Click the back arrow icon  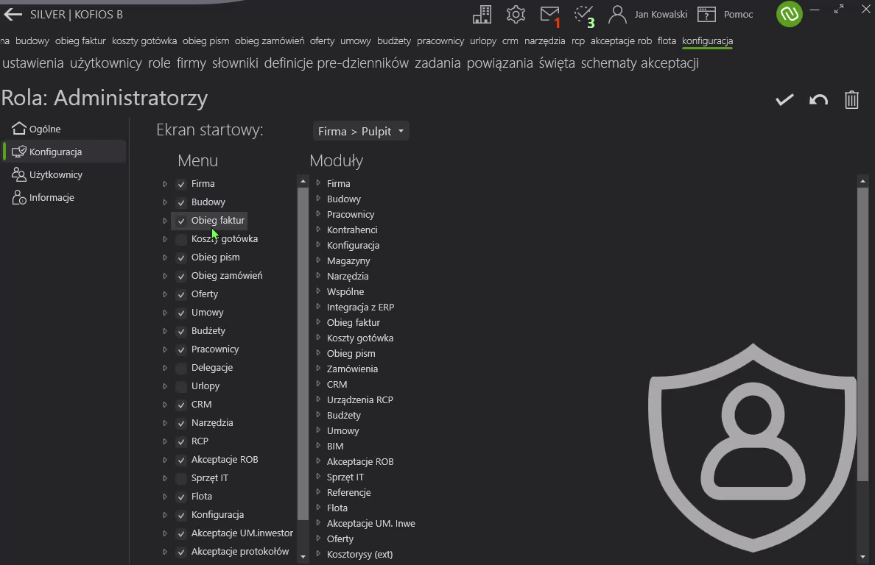13,15
